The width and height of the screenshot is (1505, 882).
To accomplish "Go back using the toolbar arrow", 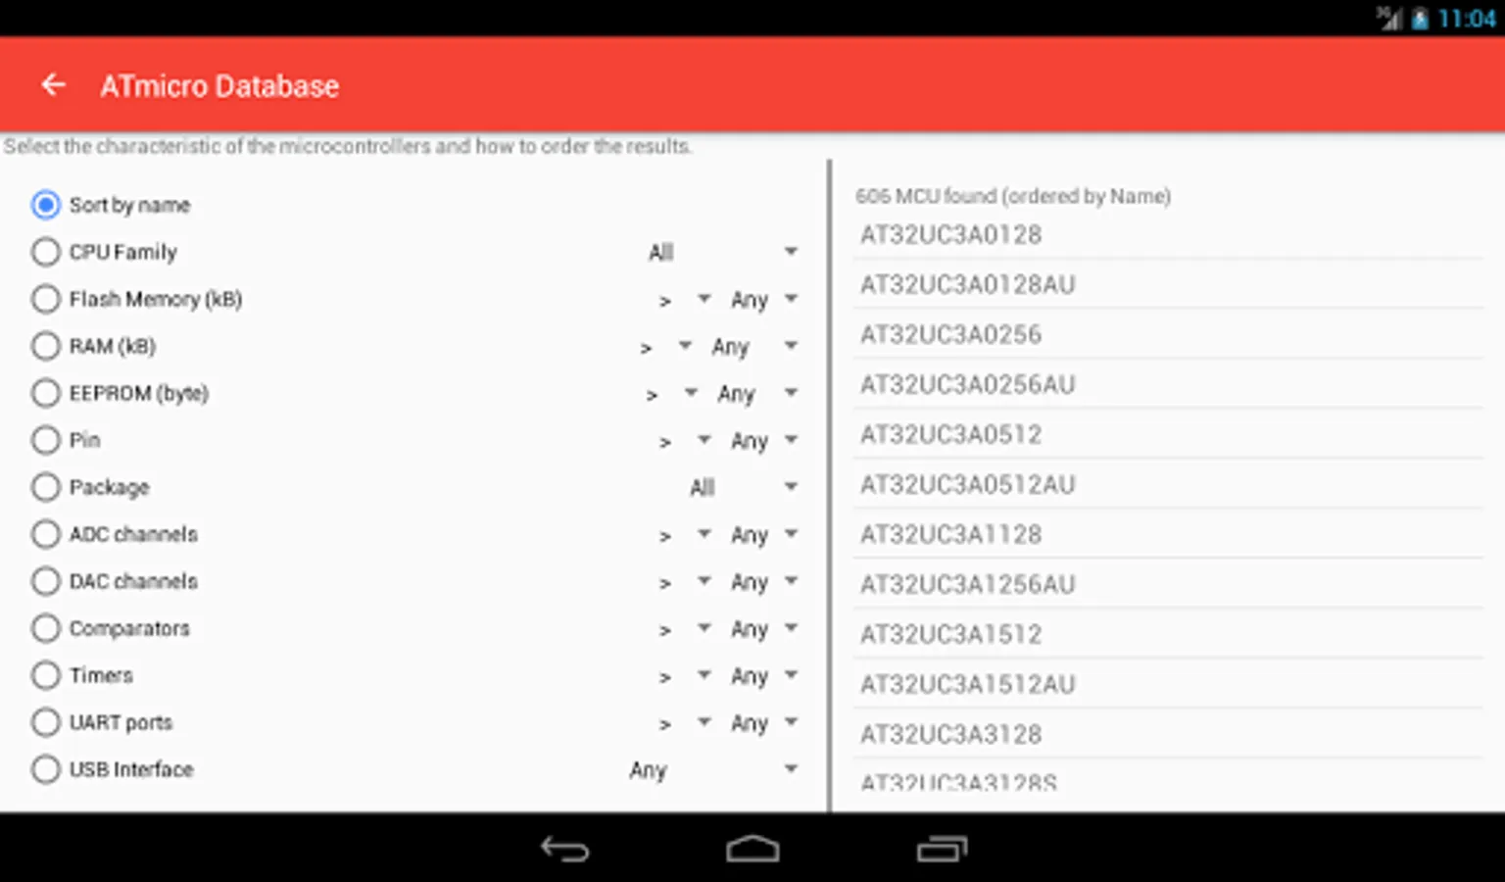I will [x=53, y=85].
